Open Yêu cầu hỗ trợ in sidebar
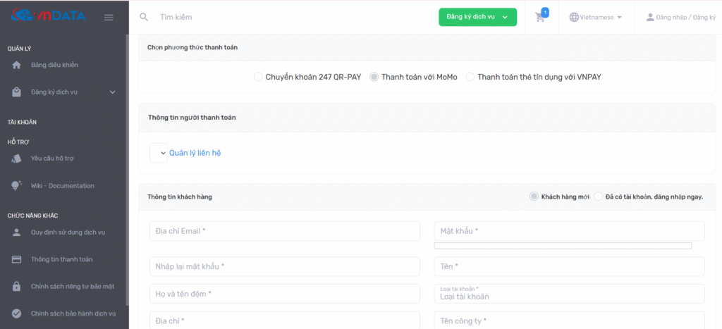The image size is (722, 329). click(53, 159)
